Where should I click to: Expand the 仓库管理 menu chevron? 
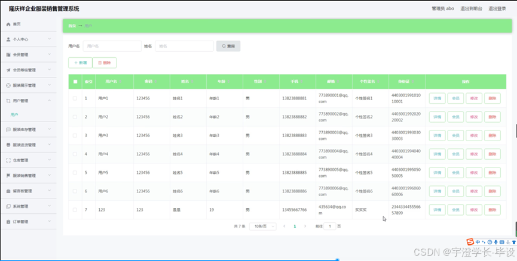pyautogui.click(x=50, y=160)
